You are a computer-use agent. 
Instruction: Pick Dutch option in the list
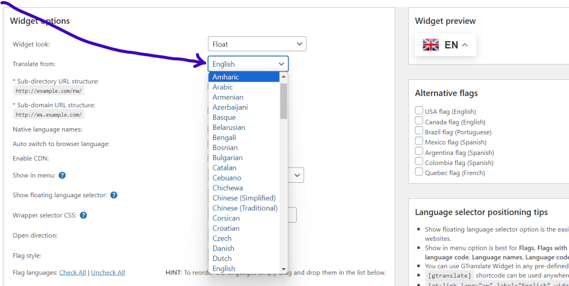click(244, 258)
